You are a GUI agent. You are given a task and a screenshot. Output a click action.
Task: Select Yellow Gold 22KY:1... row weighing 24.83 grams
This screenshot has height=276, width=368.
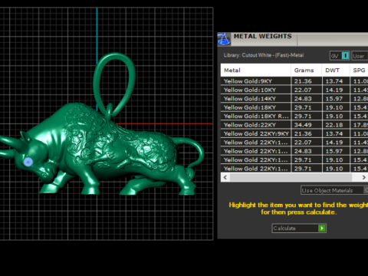coord(294,151)
